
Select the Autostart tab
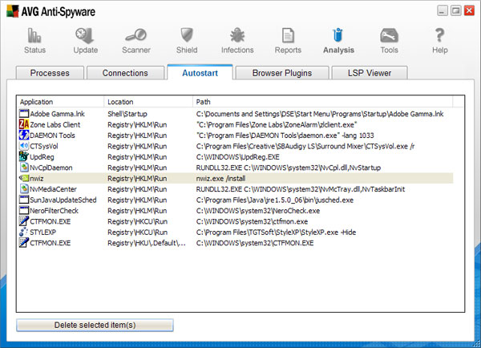[x=200, y=73]
